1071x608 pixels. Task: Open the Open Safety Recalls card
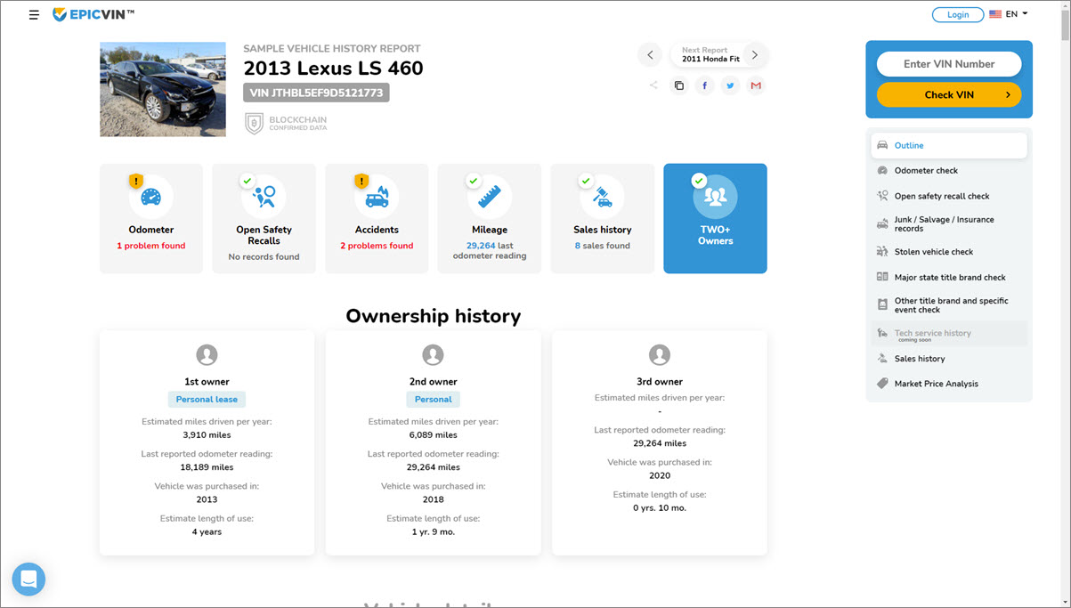coord(264,218)
